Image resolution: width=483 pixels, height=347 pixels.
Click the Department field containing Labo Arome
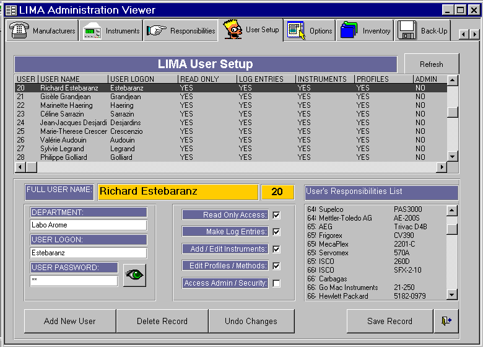(89, 225)
